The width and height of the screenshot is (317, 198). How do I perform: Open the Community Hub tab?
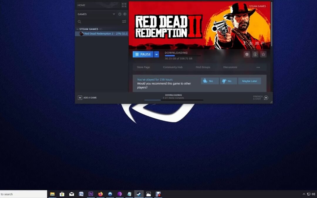173,67
